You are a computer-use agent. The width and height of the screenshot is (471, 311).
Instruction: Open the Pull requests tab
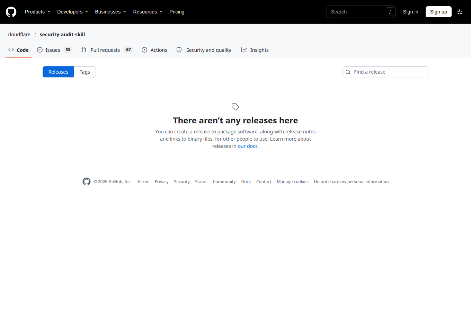point(107,50)
